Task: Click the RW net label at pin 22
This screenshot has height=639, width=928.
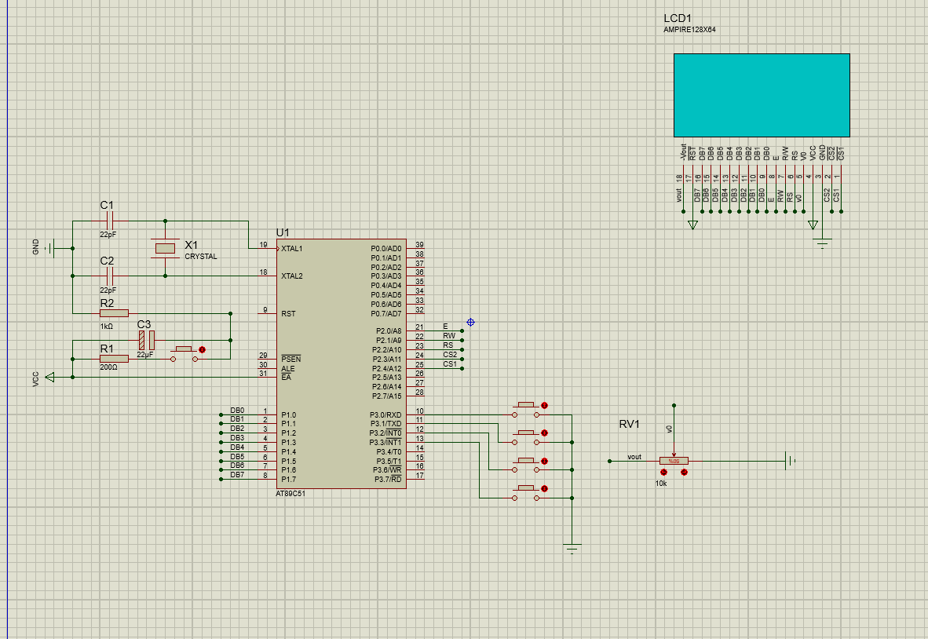Action: point(449,336)
